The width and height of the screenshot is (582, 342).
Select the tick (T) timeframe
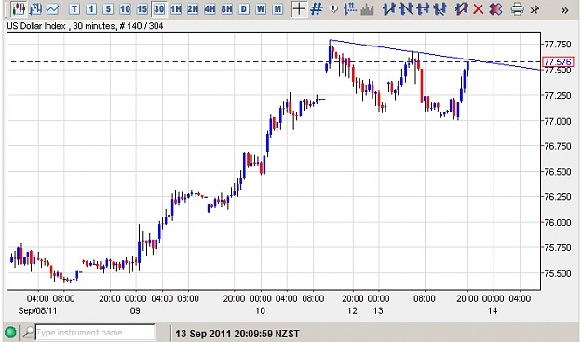tap(74, 9)
